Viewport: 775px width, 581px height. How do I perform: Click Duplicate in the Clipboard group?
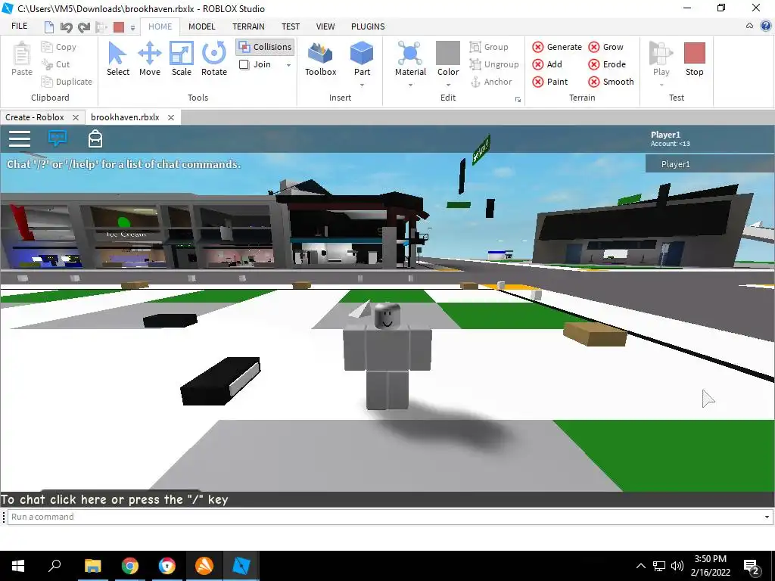(x=67, y=82)
